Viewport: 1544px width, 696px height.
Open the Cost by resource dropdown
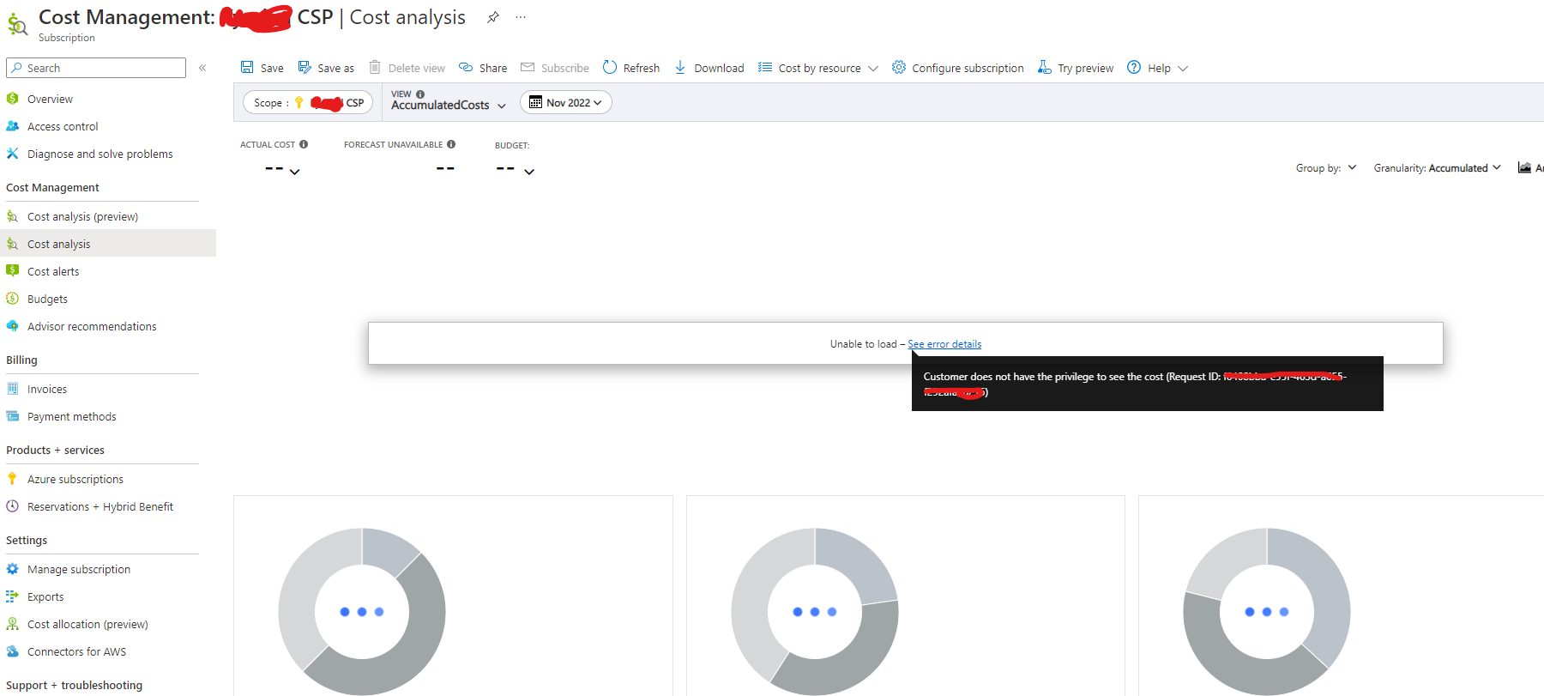click(818, 68)
